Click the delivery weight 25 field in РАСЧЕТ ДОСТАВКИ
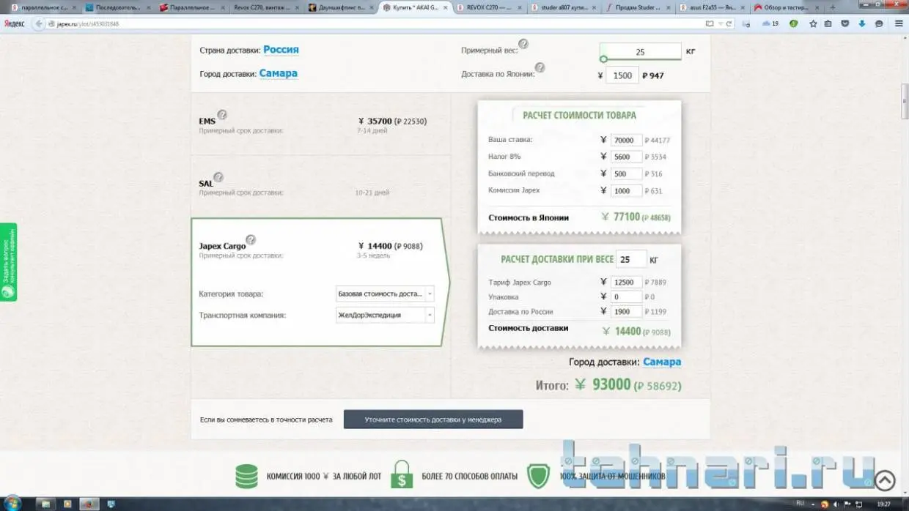909x511 pixels. (631, 259)
